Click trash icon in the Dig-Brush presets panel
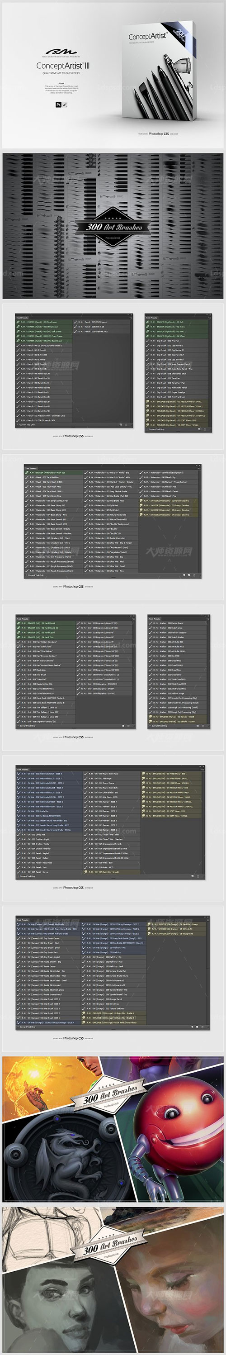This screenshot has width=226, height=1355. (x=205, y=429)
